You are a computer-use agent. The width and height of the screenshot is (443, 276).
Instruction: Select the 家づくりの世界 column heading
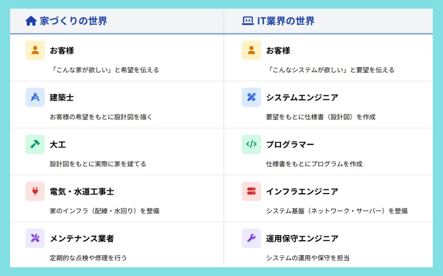[73, 21]
